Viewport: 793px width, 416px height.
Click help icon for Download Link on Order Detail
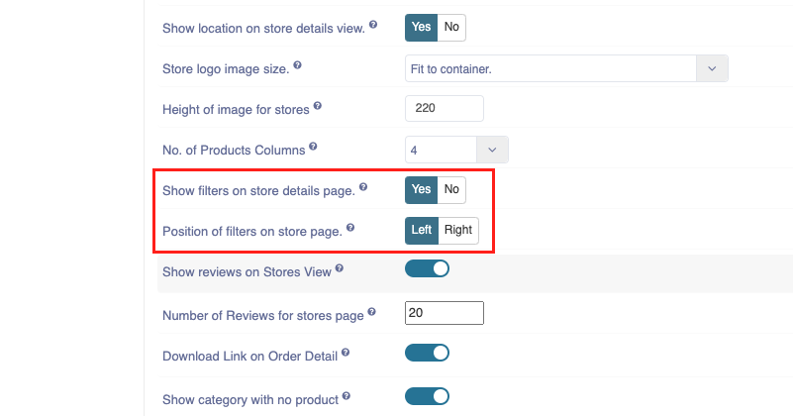click(x=346, y=352)
